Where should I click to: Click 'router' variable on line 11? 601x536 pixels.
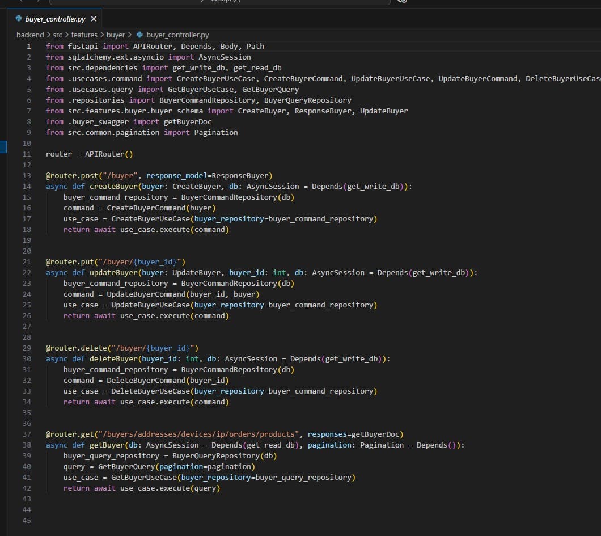point(58,154)
